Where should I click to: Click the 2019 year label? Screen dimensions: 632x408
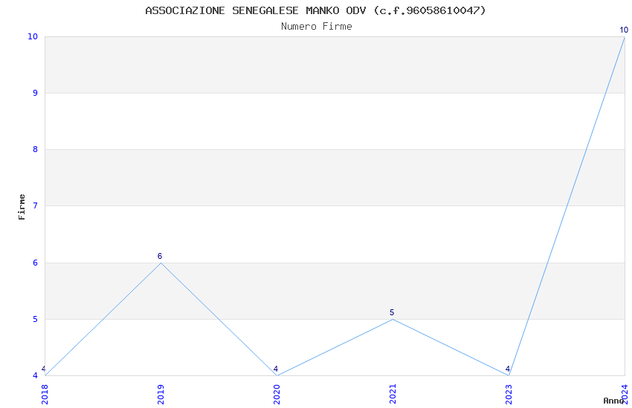pyautogui.click(x=161, y=394)
